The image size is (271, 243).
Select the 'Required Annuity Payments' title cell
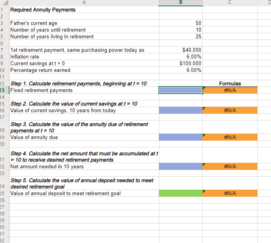[x=84, y=9]
